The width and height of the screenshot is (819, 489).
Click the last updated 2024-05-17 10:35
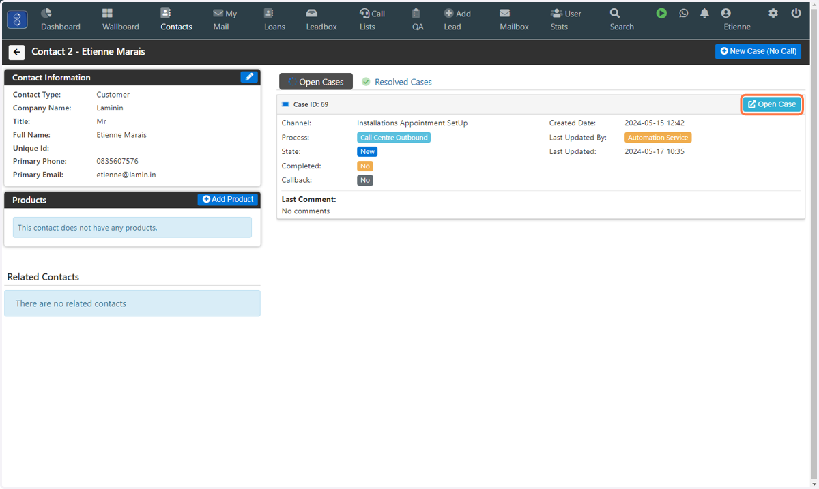[655, 151]
